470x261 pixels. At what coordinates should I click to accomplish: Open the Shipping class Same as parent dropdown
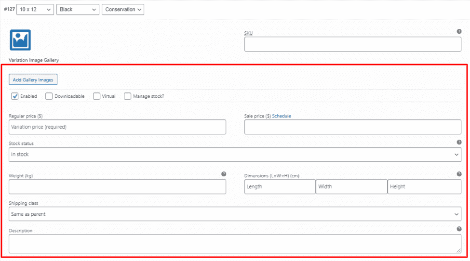tap(235, 214)
